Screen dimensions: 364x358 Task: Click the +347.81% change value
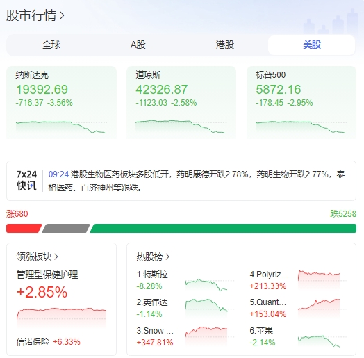coord(155,343)
